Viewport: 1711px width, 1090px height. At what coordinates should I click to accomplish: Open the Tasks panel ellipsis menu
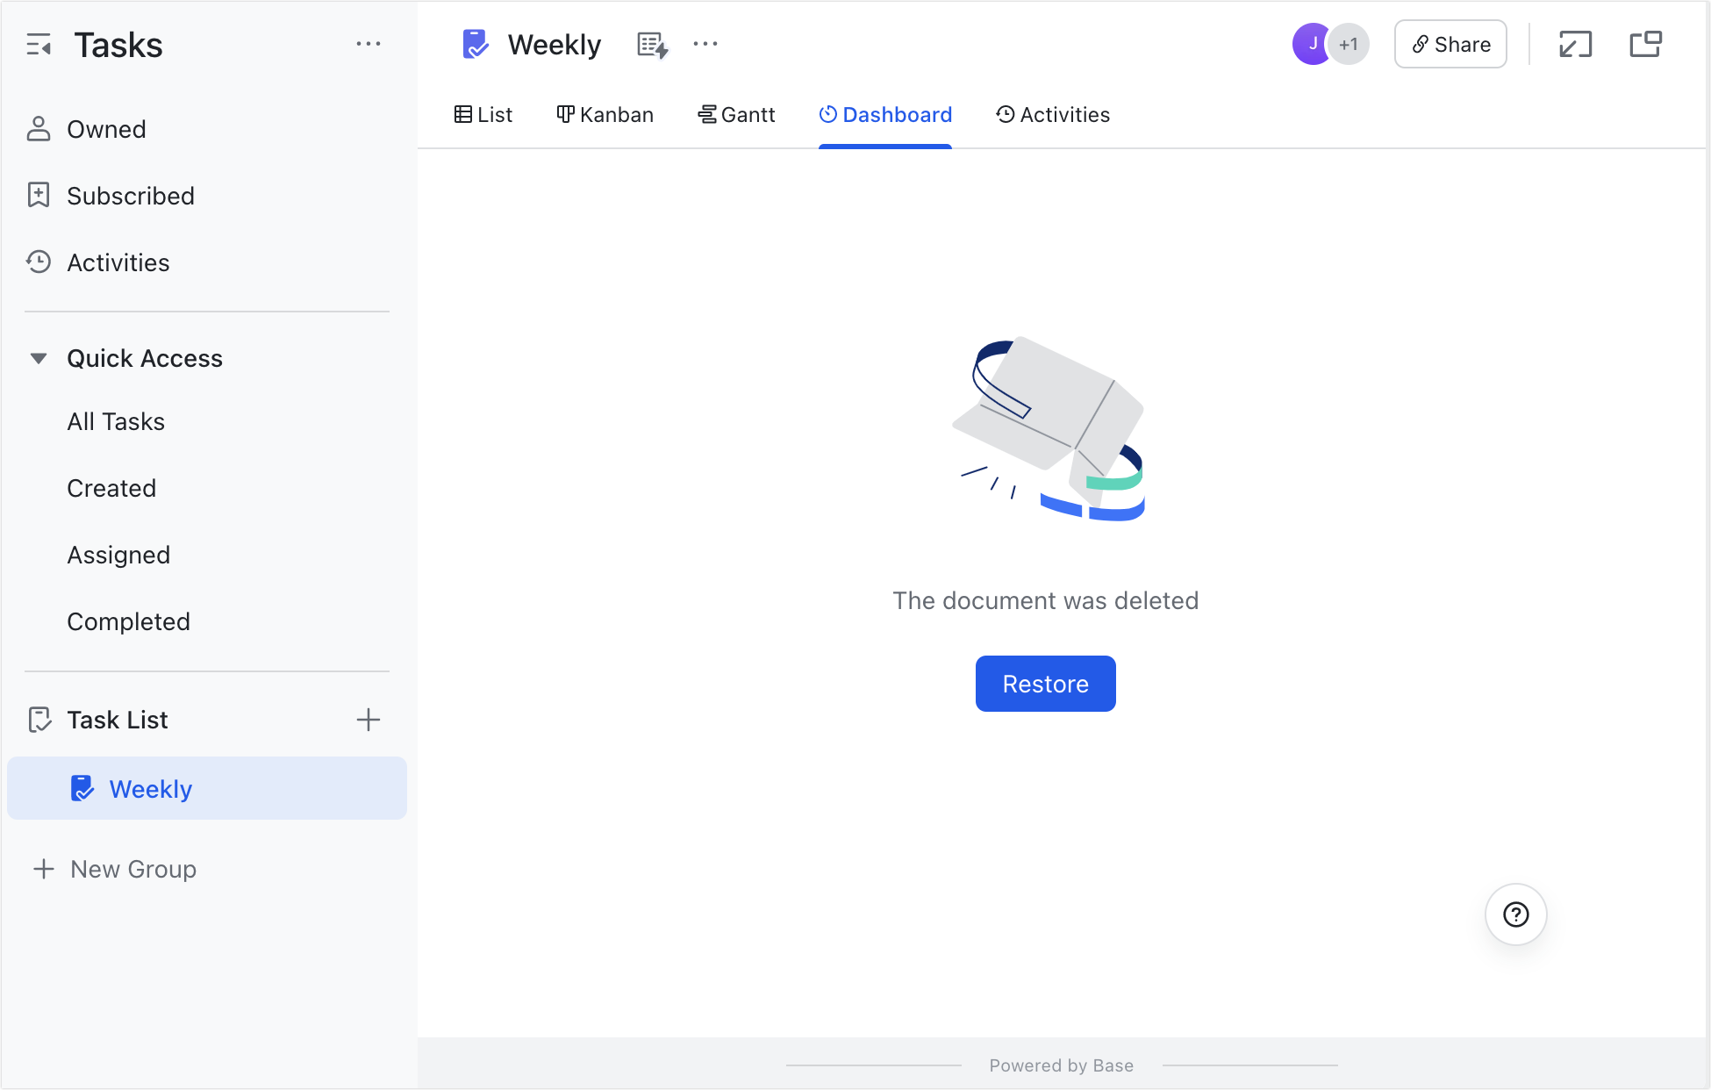[369, 44]
